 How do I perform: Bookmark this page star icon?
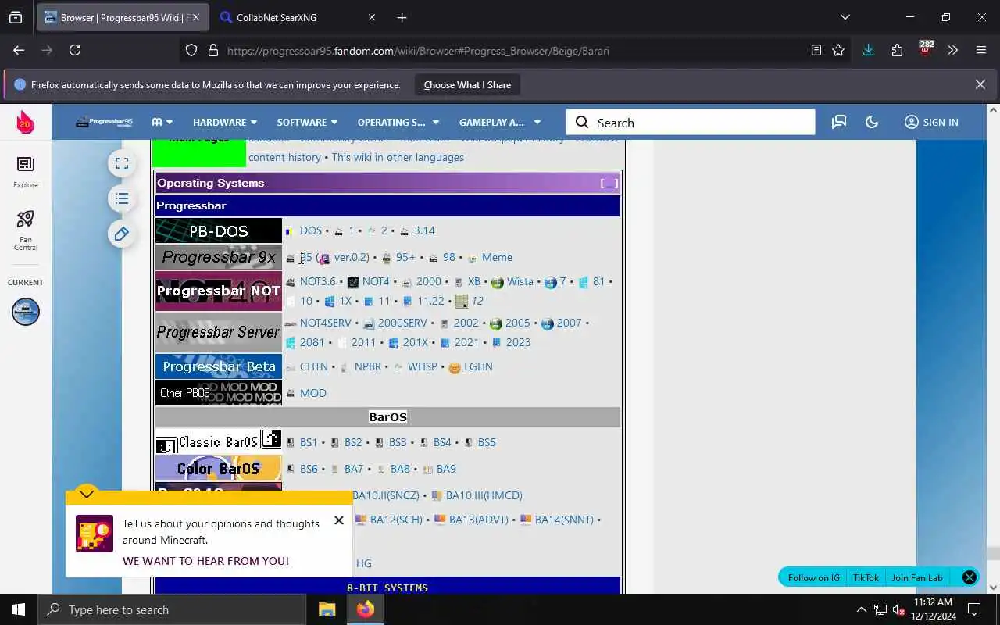[838, 50]
